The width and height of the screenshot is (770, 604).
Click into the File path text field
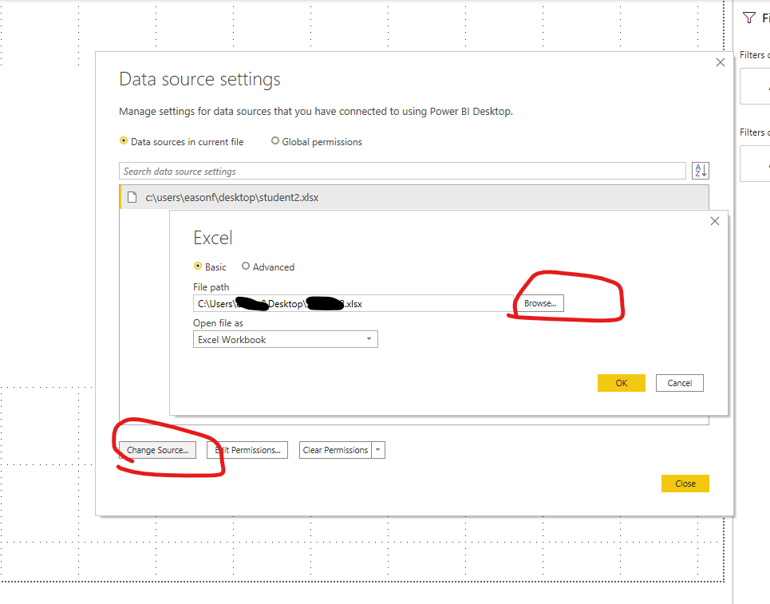(x=353, y=303)
